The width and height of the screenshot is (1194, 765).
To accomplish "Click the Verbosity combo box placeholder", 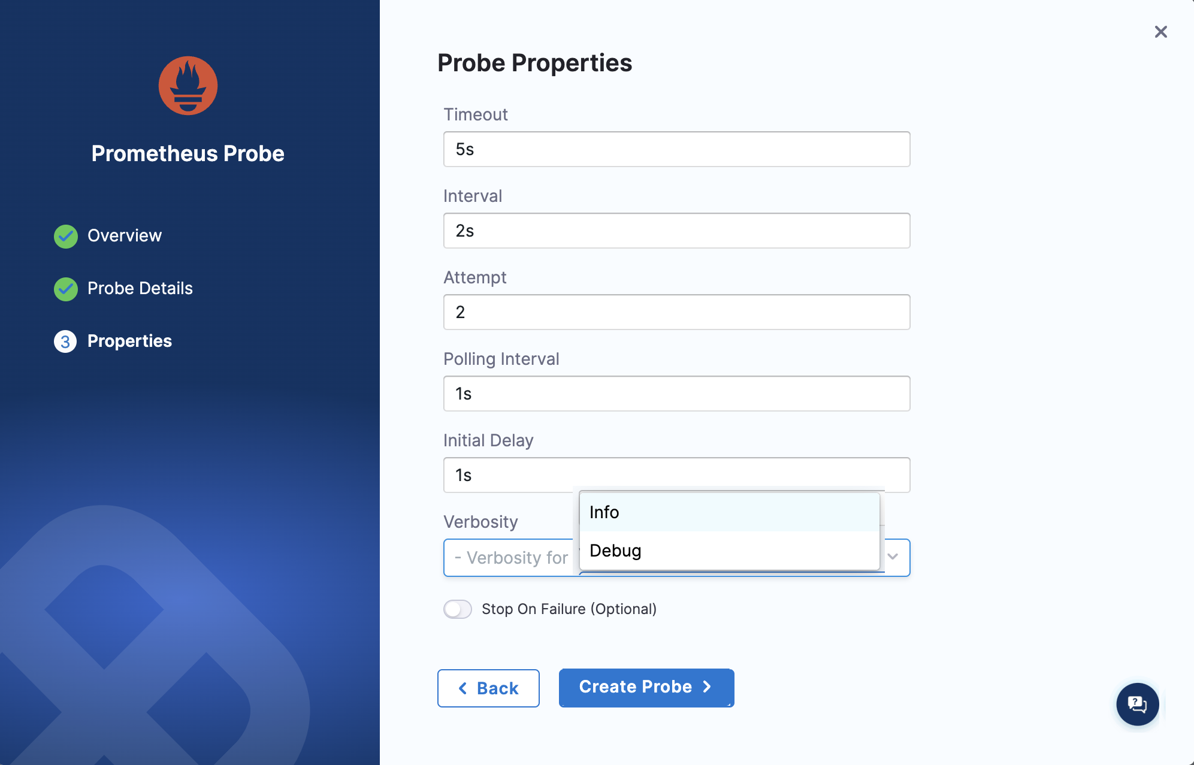I will (510, 558).
